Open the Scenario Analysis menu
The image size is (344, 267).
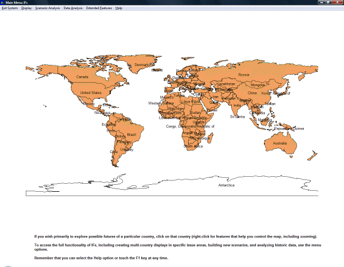point(48,9)
